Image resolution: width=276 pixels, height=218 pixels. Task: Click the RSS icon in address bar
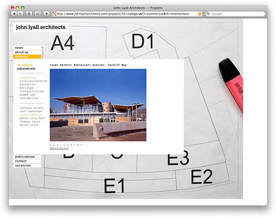pyautogui.click(x=200, y=14)
